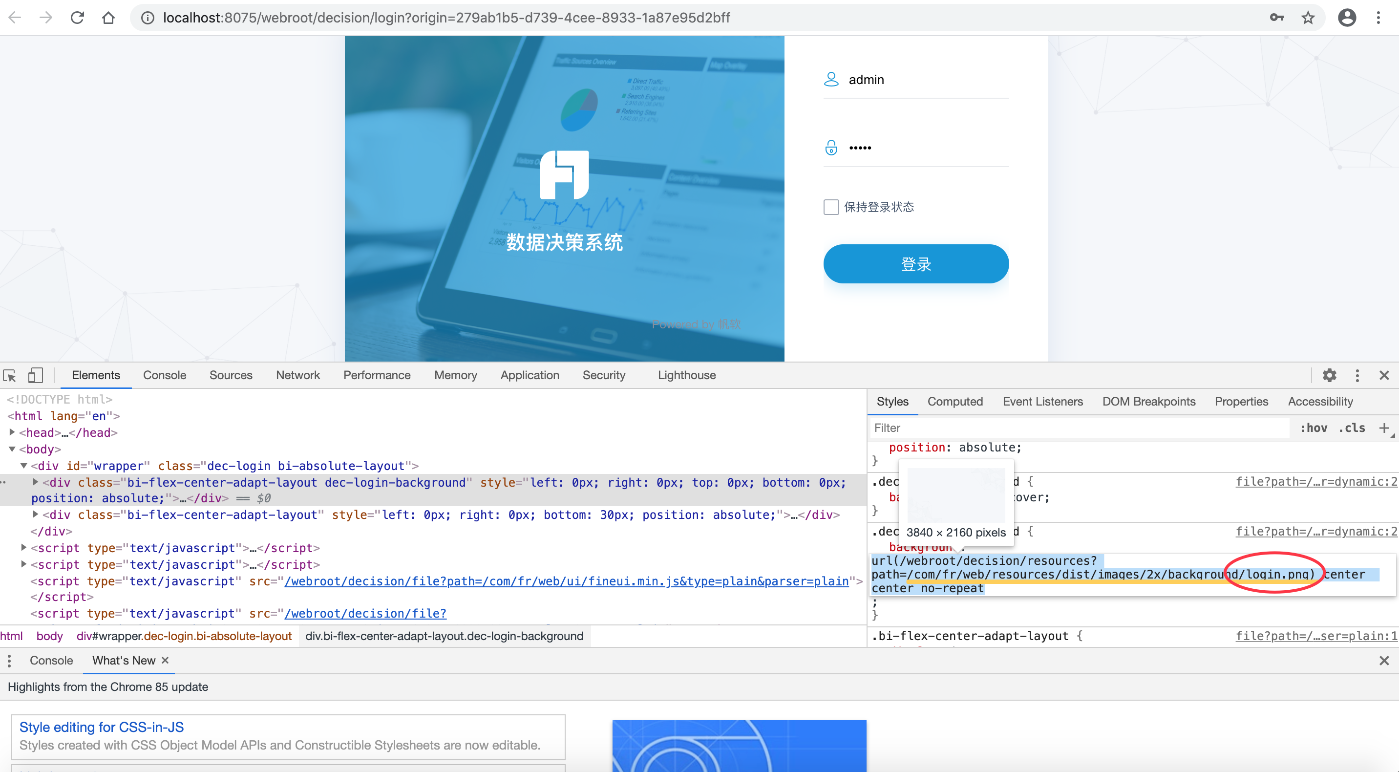Viewport: 1399px width, 772px height.
Task: Open the Chrome profile avatar icon
Action: pyautogui.click(x=1347, y=18)
